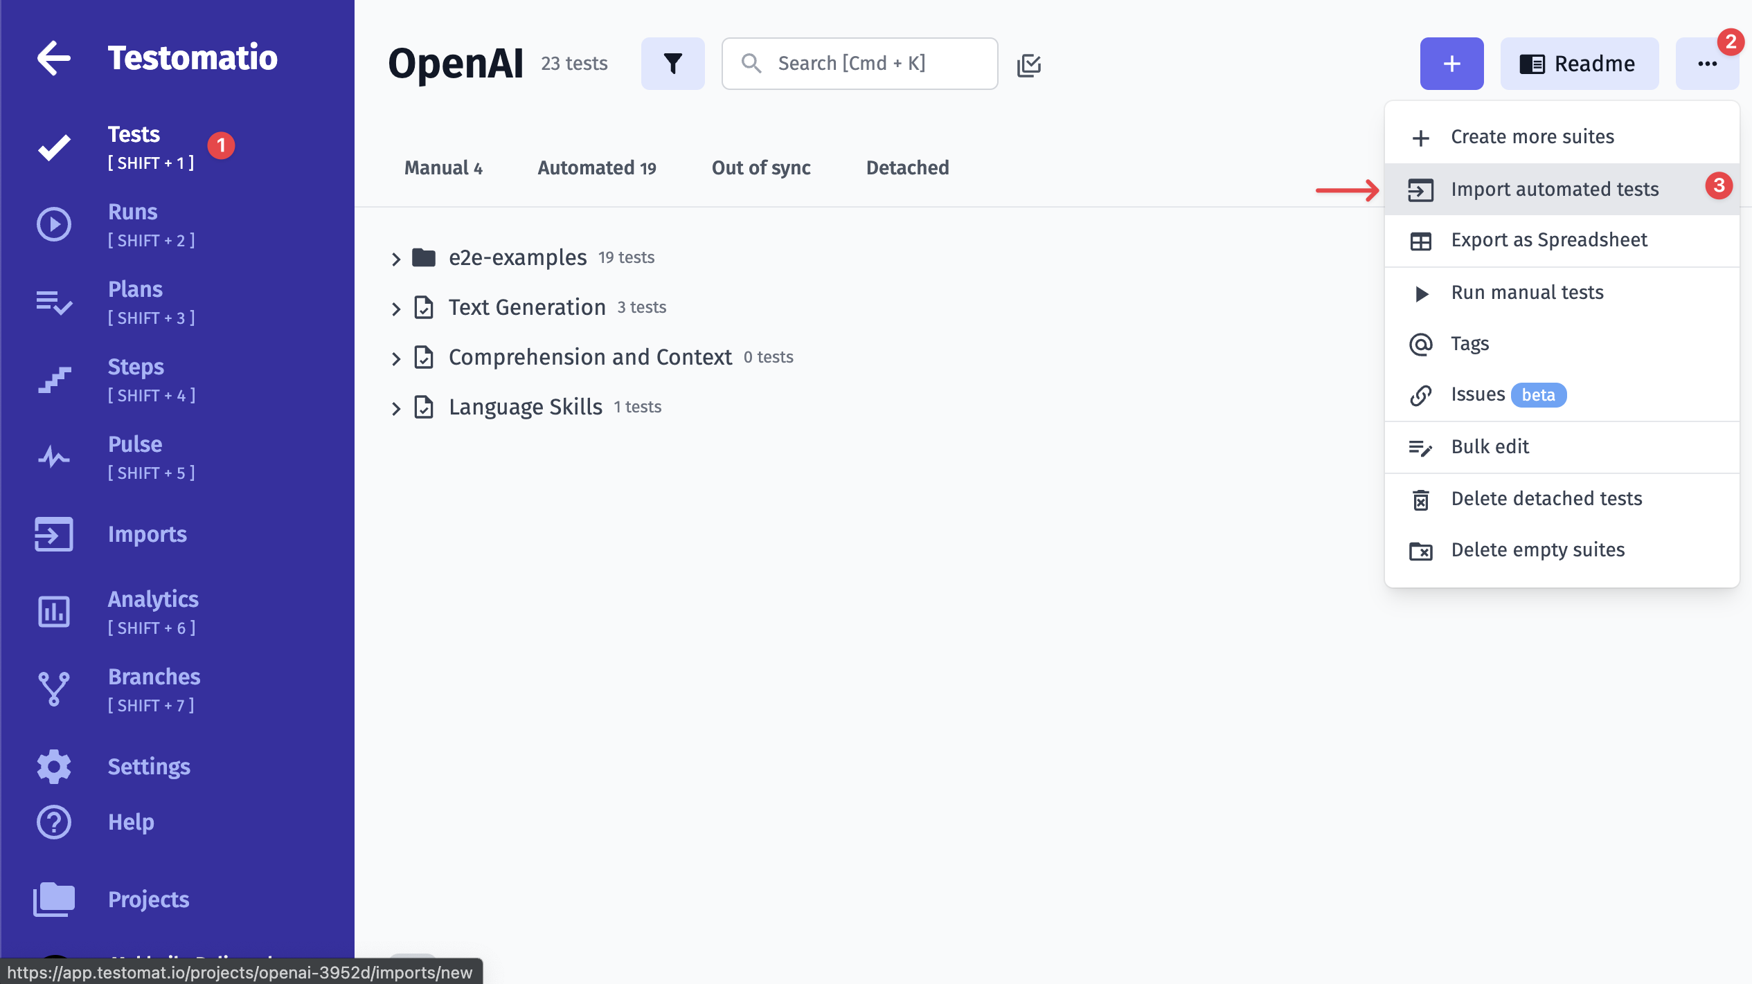Click the multi-select checkbox icon beside search
This screenshot has height=984, width=1752.
point(1029,64)
